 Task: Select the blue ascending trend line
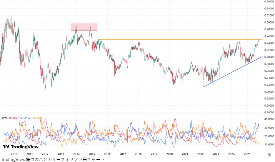click(232, 72)
